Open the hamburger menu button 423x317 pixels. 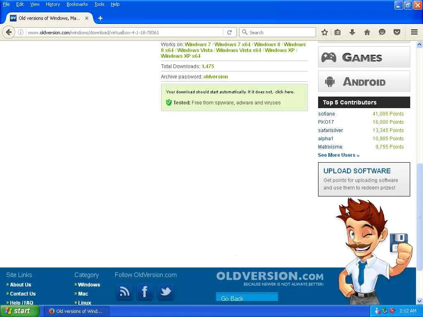tap(414, 32)
